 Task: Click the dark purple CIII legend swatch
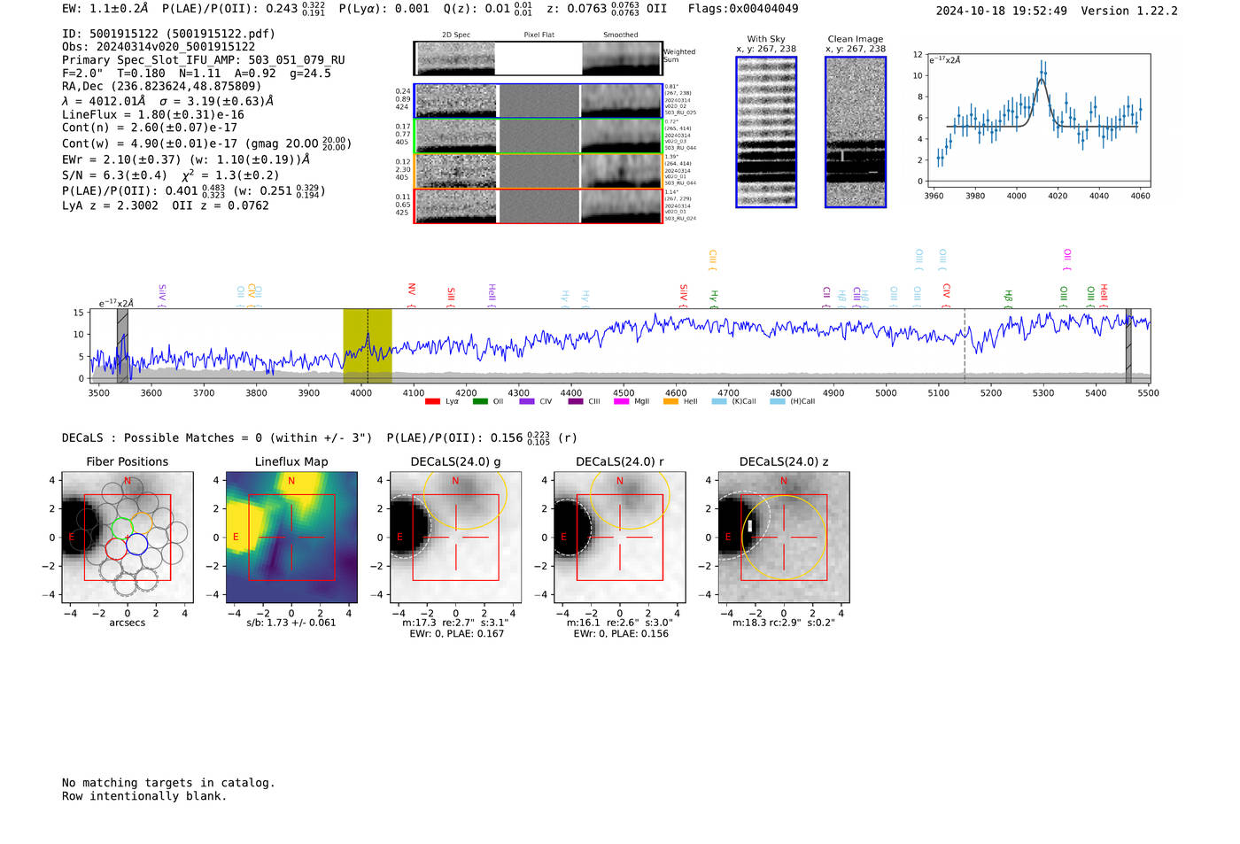click(x=576, y=402)
